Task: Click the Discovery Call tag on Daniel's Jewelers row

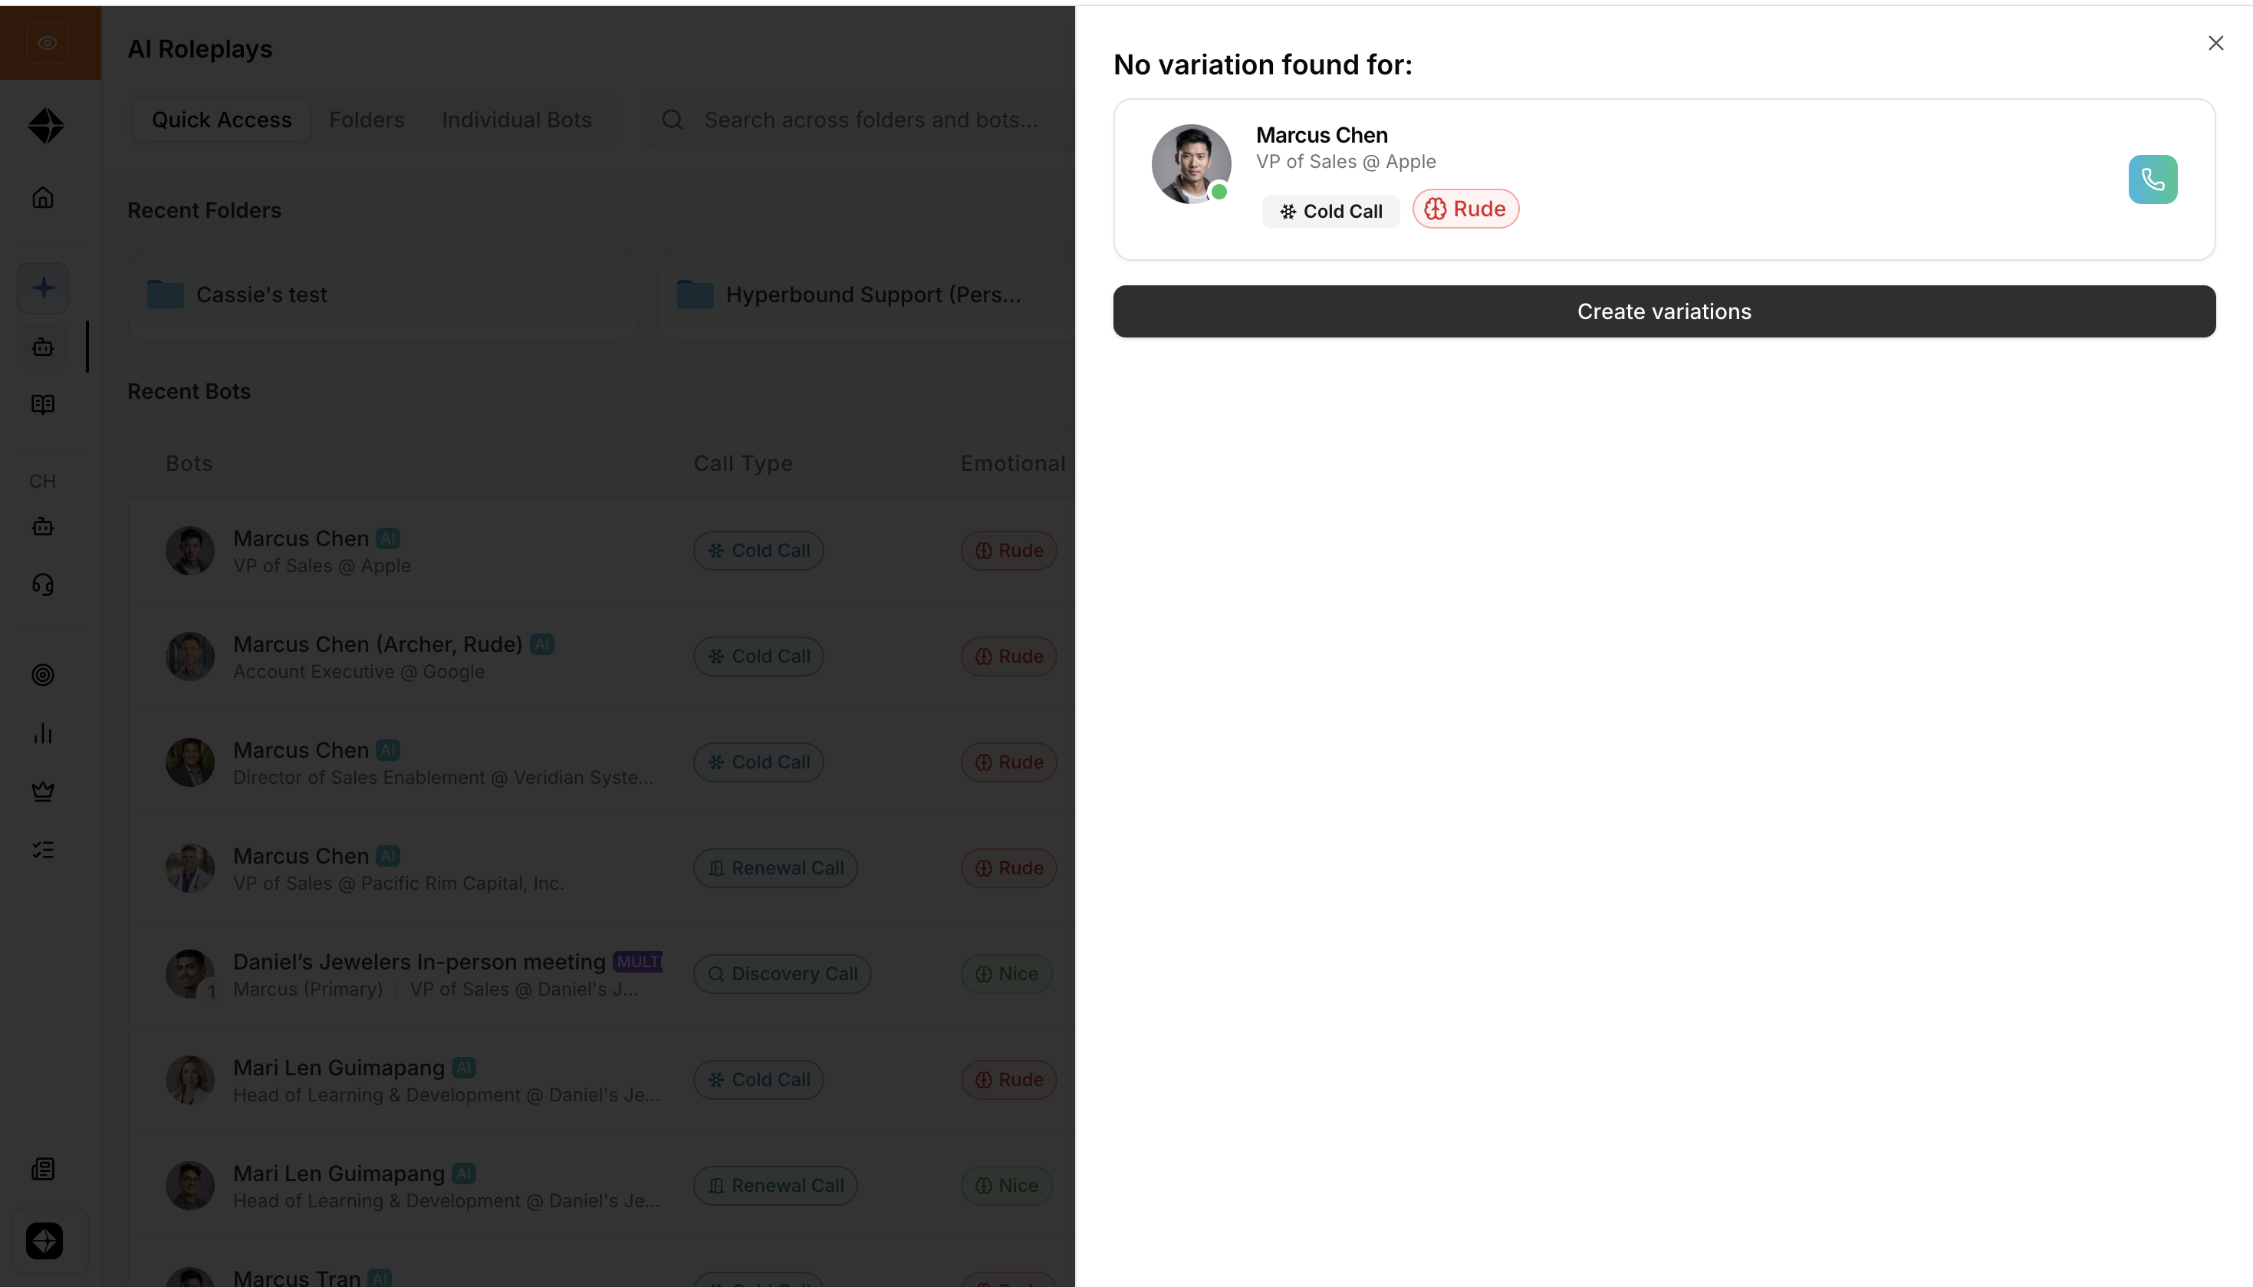Action: pos(782,973)
